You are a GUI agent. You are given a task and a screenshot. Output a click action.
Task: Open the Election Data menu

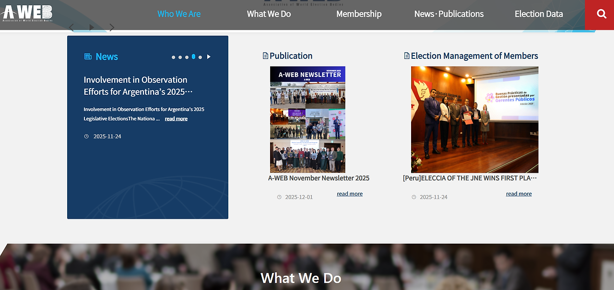tap(539, 14)
